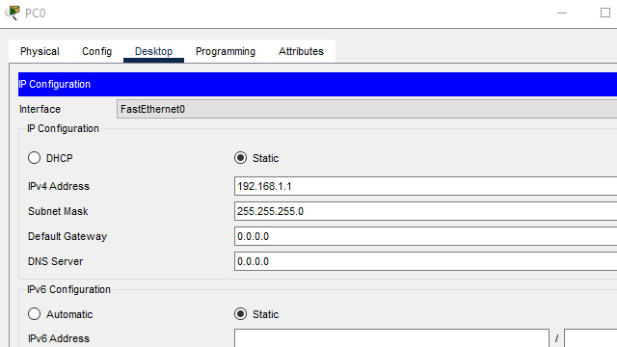
Task: Maximize the PC0 window
Action: (605, 13)
